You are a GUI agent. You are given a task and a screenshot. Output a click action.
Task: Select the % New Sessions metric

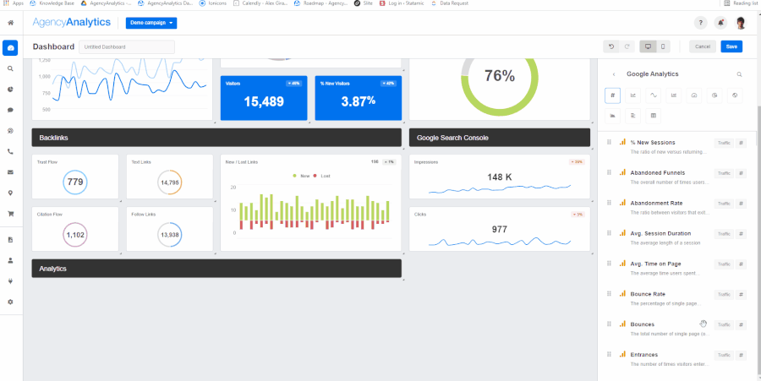point(676,147)
